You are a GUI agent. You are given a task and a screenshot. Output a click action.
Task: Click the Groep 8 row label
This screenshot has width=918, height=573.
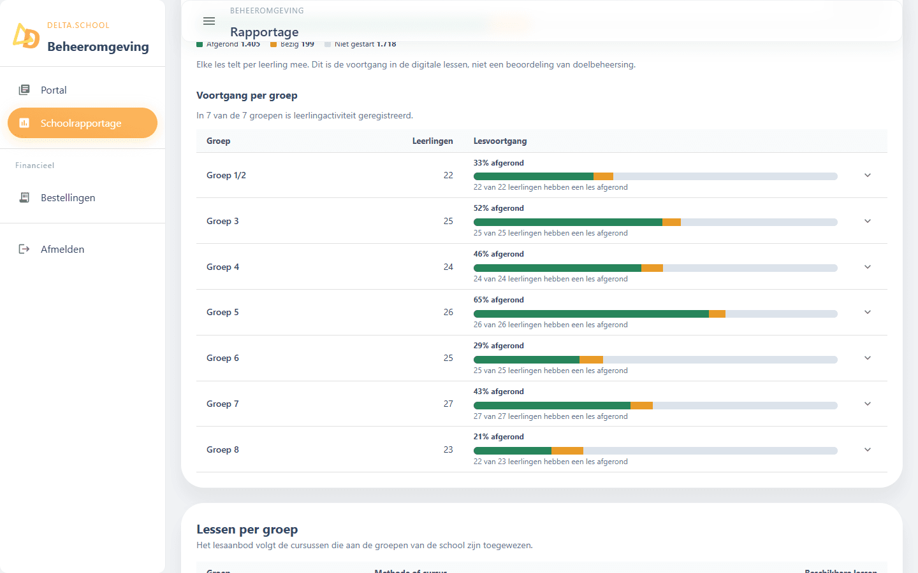[223, 449]
